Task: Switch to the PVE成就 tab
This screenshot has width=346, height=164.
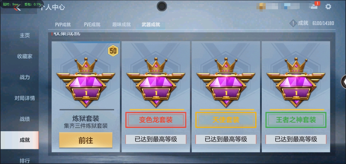Action: (x=92, y=25)
